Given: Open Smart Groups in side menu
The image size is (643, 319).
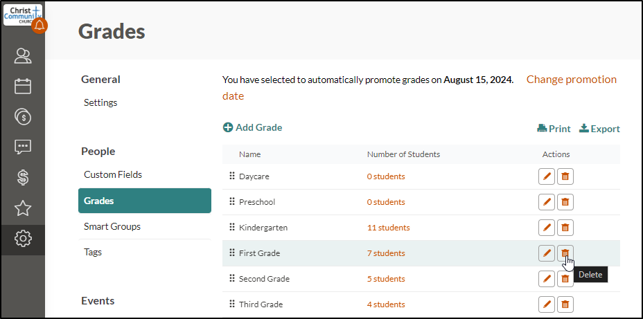Looking at the screenshot, I should point(112,226).
